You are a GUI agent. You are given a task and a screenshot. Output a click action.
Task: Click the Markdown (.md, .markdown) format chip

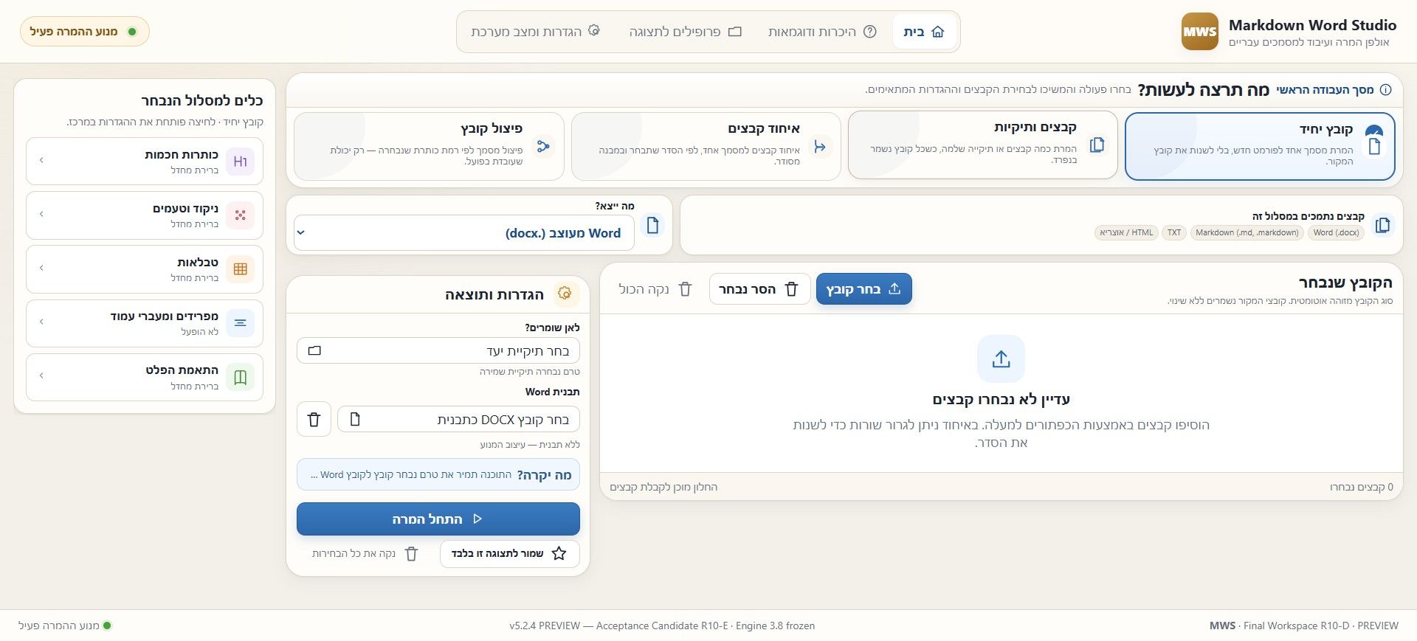pyautogui.click(x=1247, y=232)
